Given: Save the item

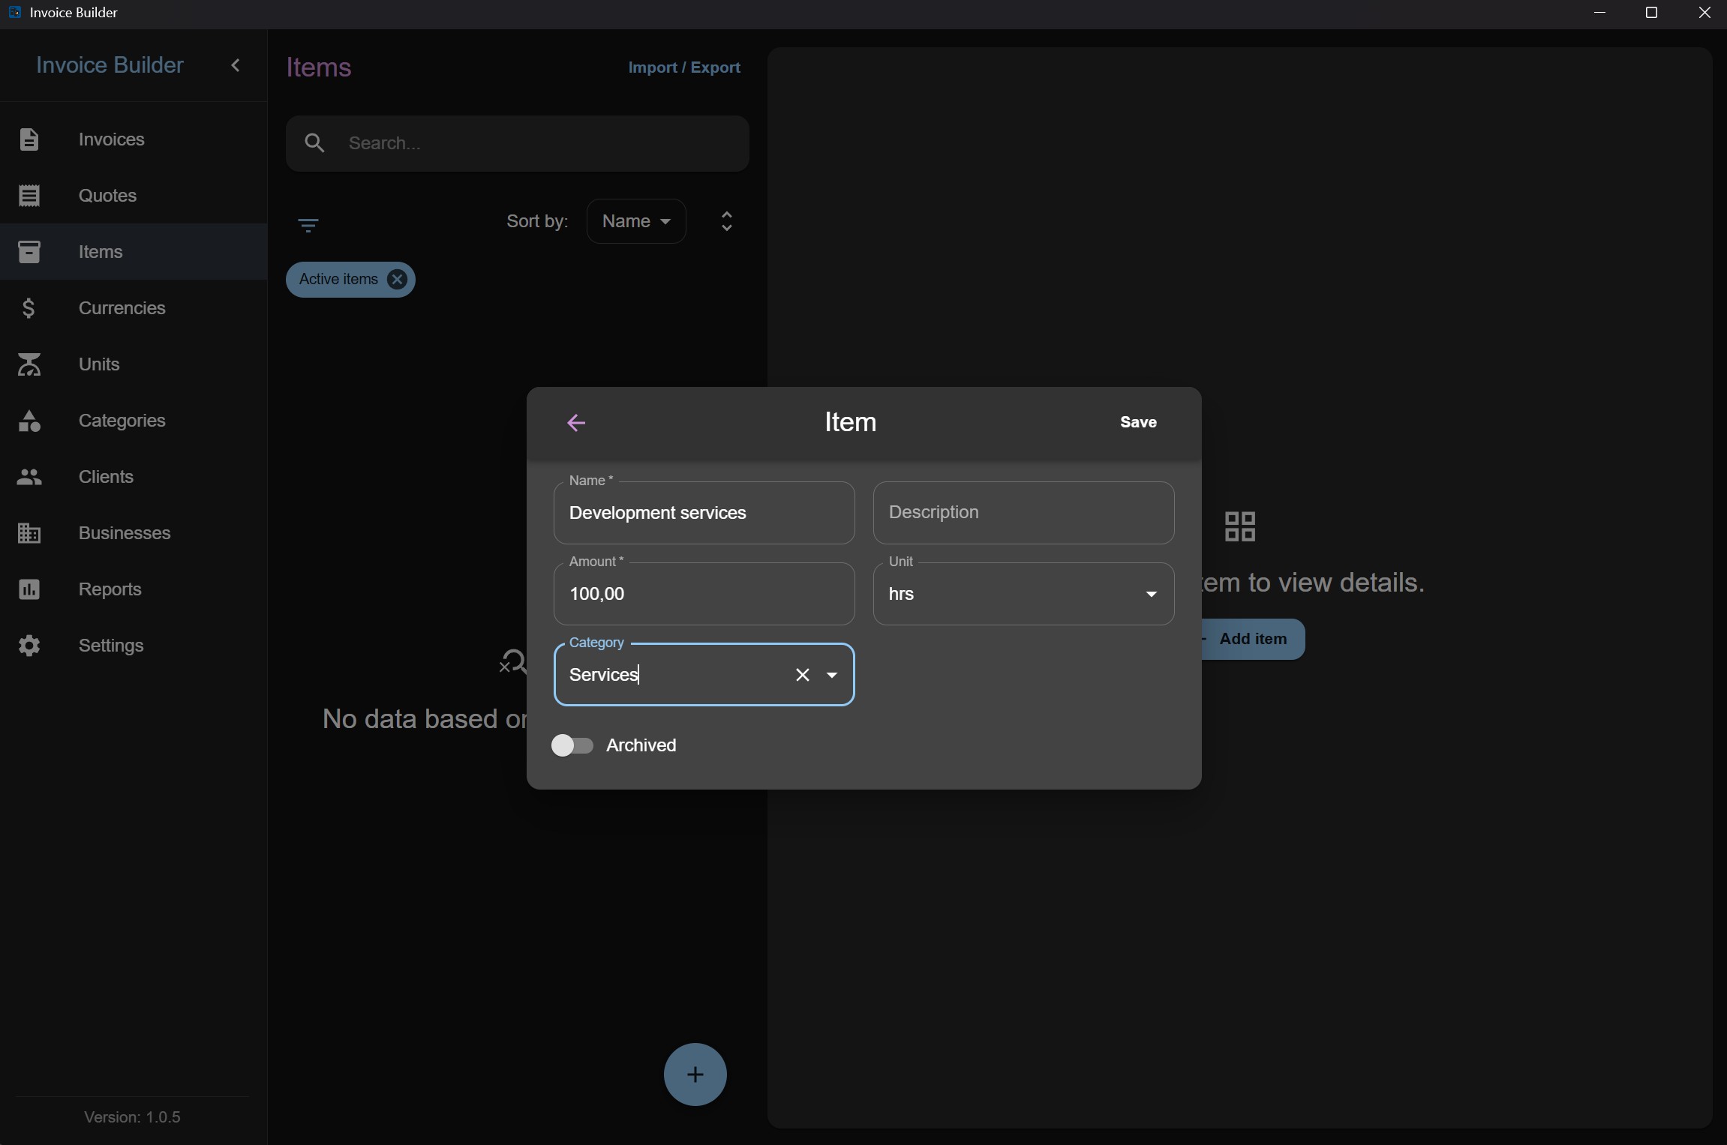Looking at the screenshot, I should pyautogui.click(x=1138, y=422).
